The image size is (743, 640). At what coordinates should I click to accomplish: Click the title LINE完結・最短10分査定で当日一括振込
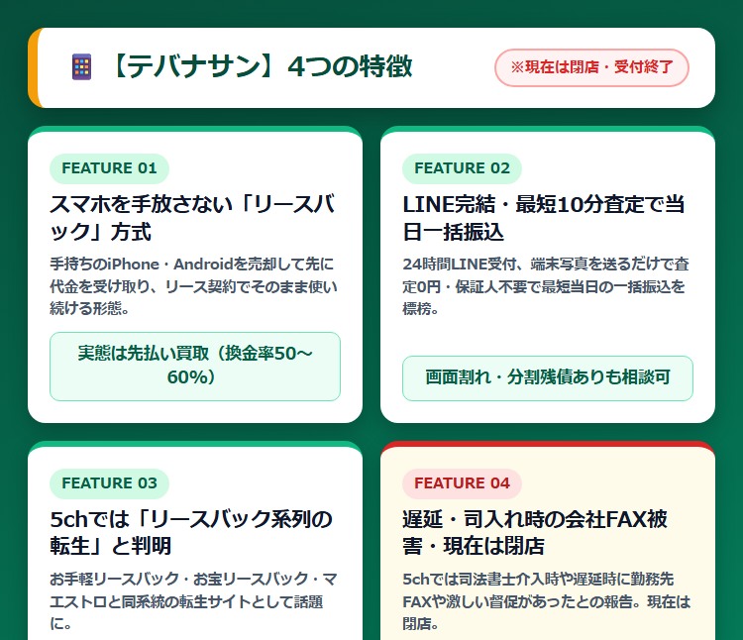click(x=544, y=218)
